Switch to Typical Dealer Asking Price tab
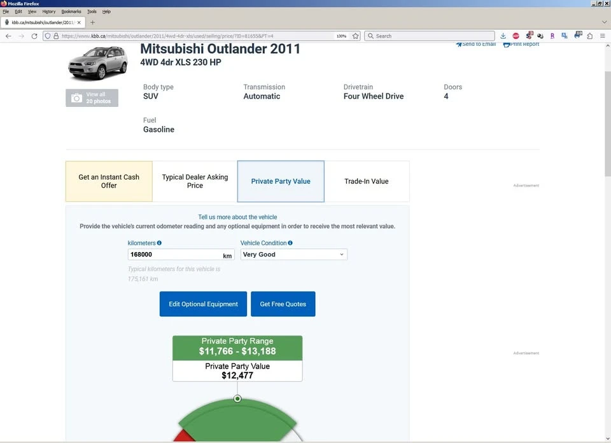Screen dimensions: 611x443 [195, 181]
